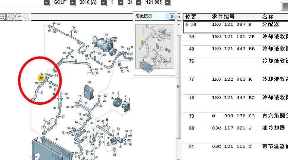Viewport: 288px width, 160px height.
Task: Click the list view icon at top right
Action: point(285,6)
